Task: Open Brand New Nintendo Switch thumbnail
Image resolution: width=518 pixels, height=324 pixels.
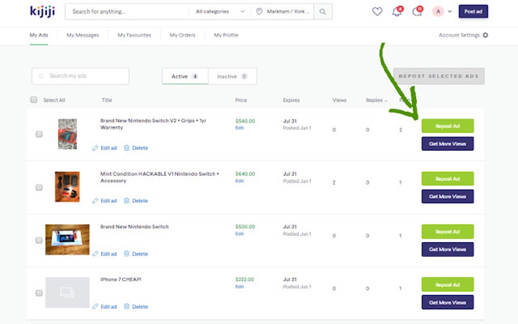Action: click(x=68, y=240)
